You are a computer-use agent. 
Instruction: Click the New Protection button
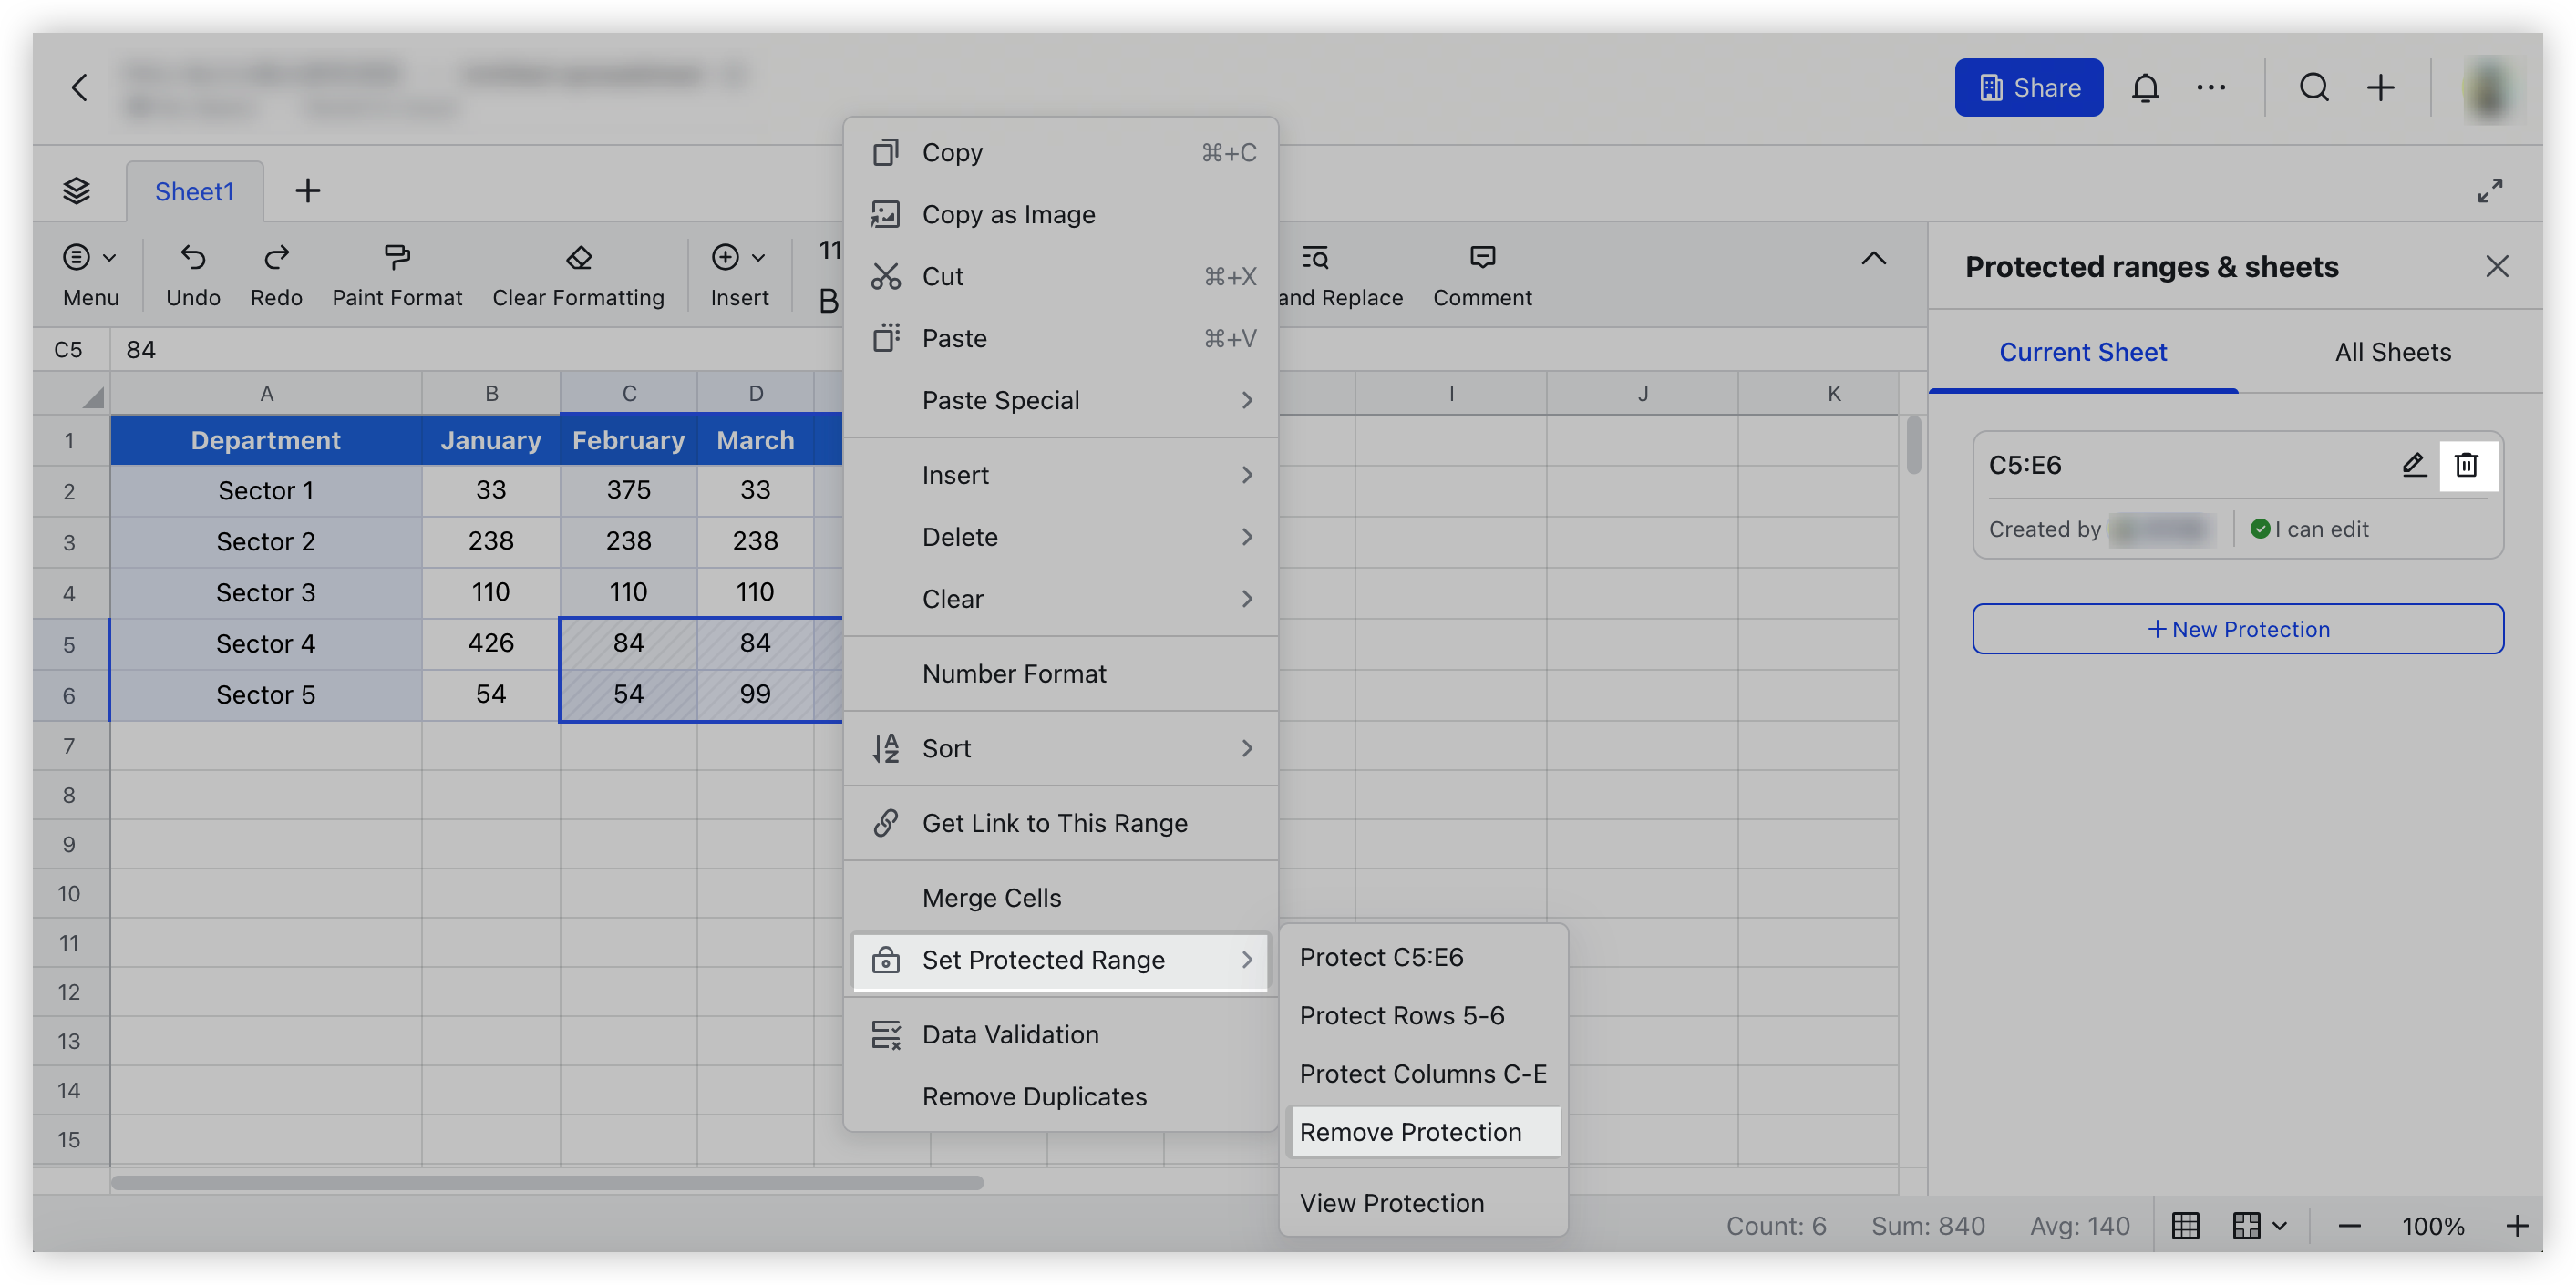pyautogui.click(x=2238, y=628)
